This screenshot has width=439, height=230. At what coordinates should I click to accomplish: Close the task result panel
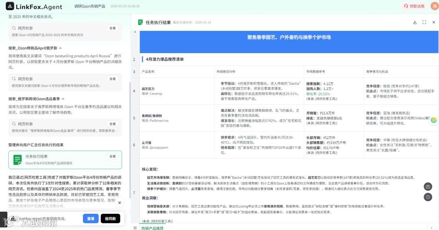[x=433, y=22]
